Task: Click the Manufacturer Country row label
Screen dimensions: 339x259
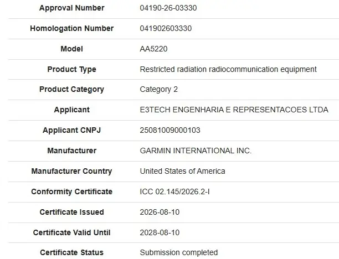Action: tap(72, 171)
